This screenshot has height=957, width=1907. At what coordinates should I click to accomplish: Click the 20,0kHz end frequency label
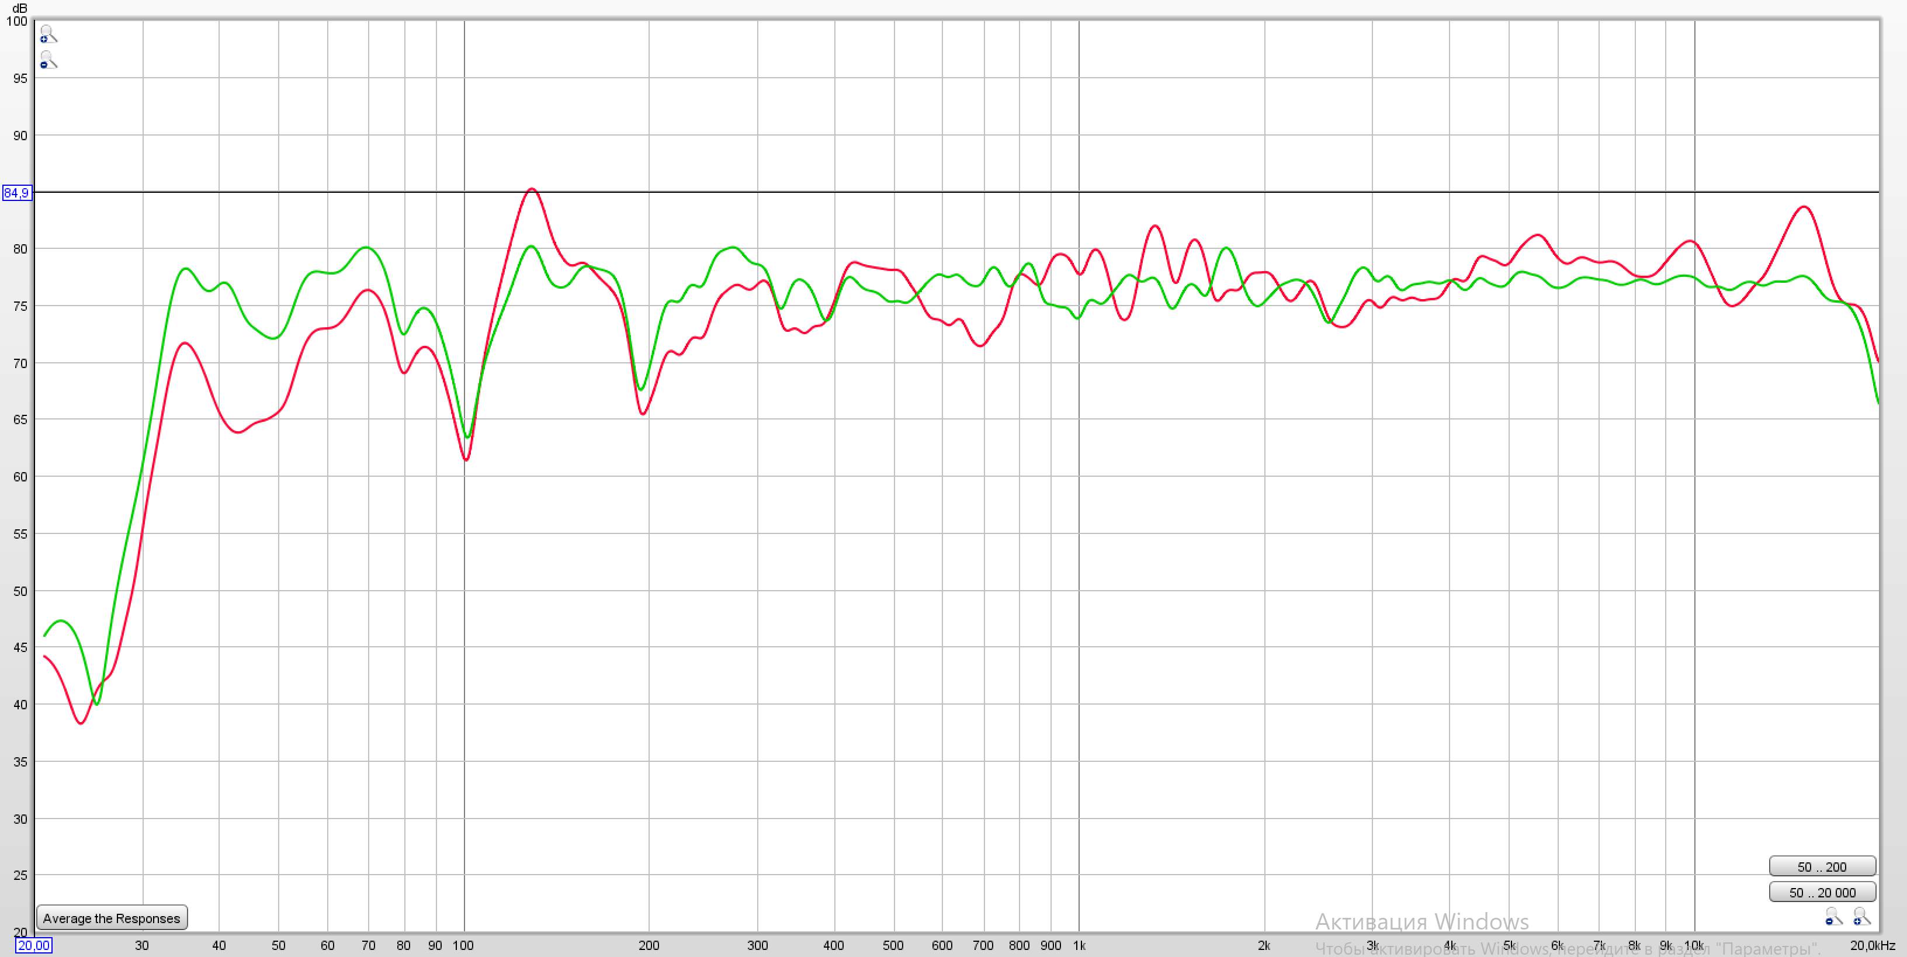pyautogui.click(x=1872, y=945)
